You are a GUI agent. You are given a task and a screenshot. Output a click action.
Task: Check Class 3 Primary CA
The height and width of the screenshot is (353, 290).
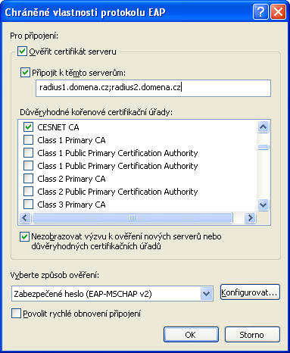(x=28, y=205)
